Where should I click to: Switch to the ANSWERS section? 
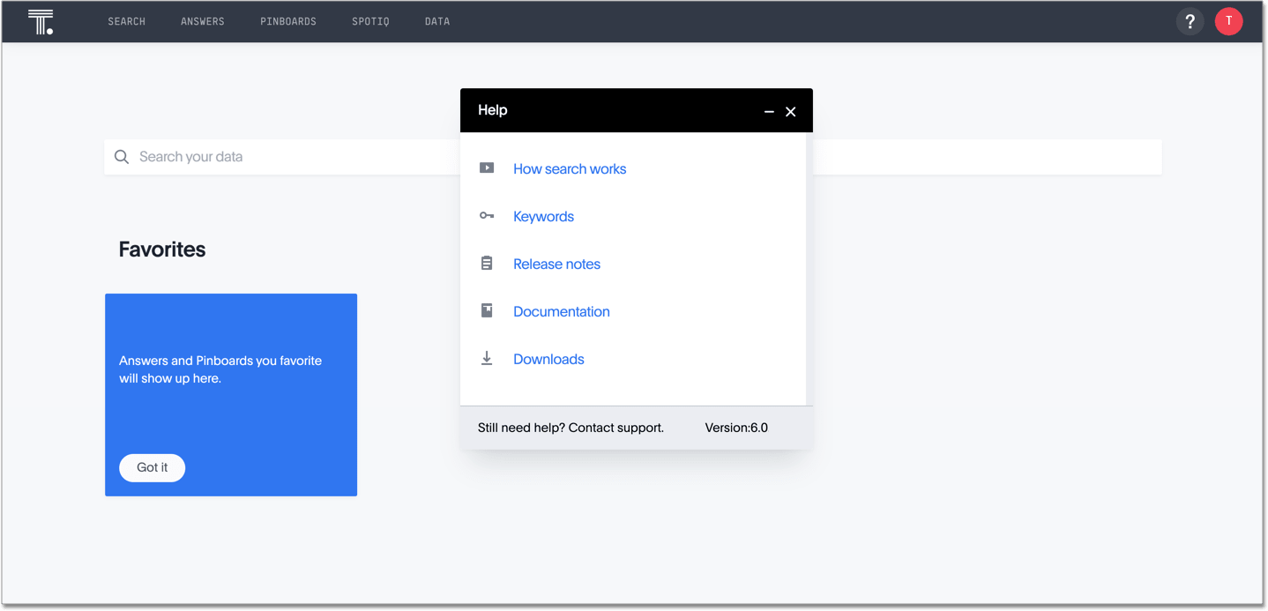[x=202, y=20]
